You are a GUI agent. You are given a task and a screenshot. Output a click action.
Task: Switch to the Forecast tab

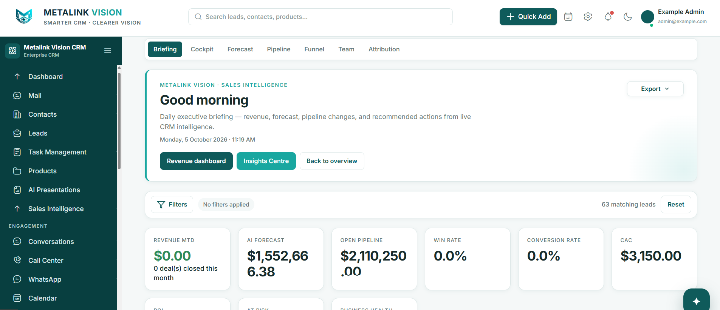pos(240,49)
